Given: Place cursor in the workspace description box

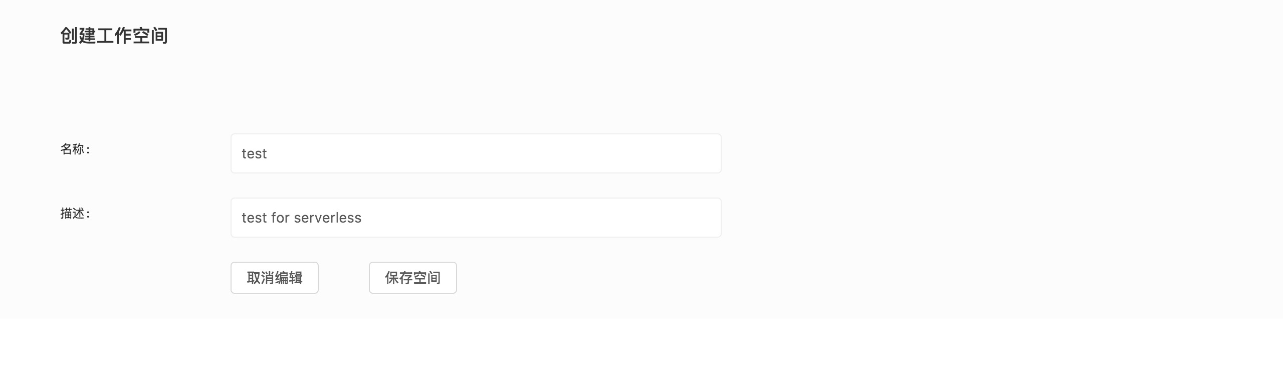Looking at the screenshot, I should 476,218.
